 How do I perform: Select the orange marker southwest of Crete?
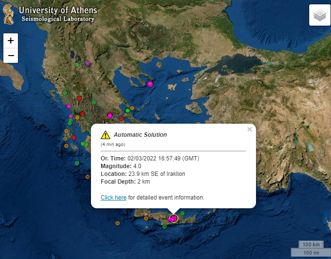click(x=118, y=223)
